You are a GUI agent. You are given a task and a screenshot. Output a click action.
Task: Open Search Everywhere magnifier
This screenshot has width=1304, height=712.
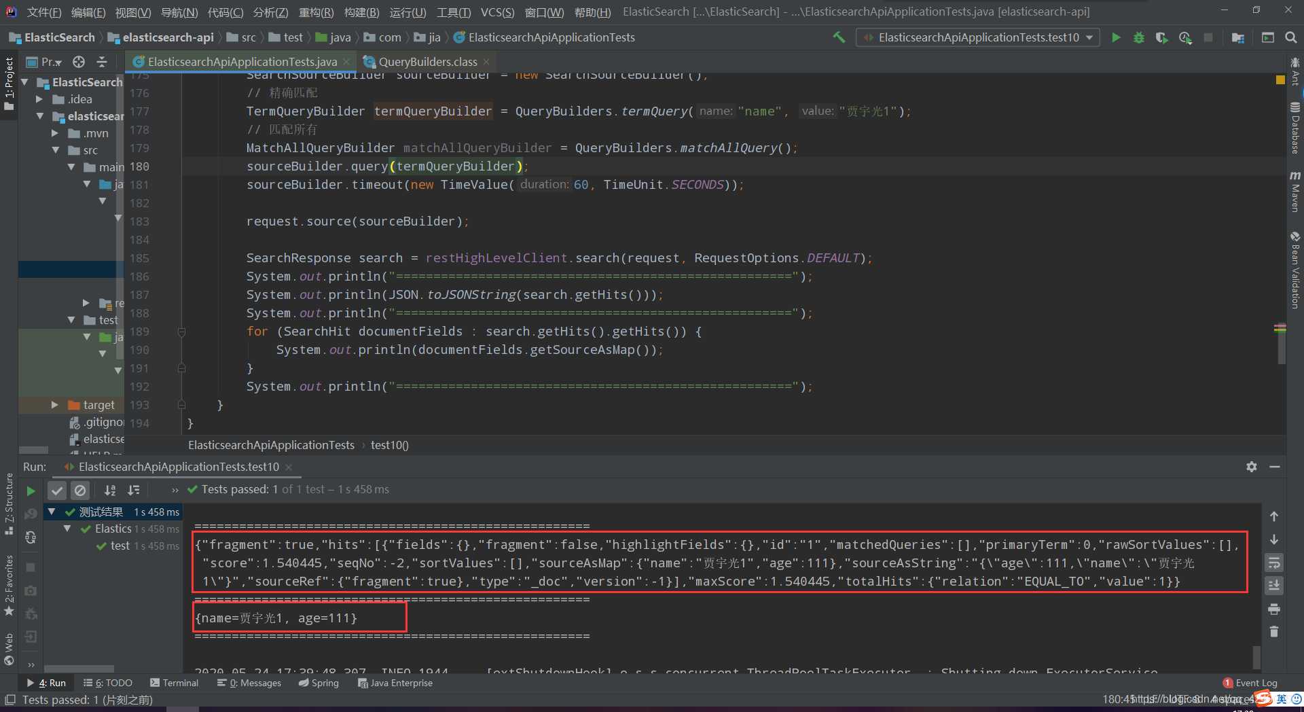(1291, 37)
